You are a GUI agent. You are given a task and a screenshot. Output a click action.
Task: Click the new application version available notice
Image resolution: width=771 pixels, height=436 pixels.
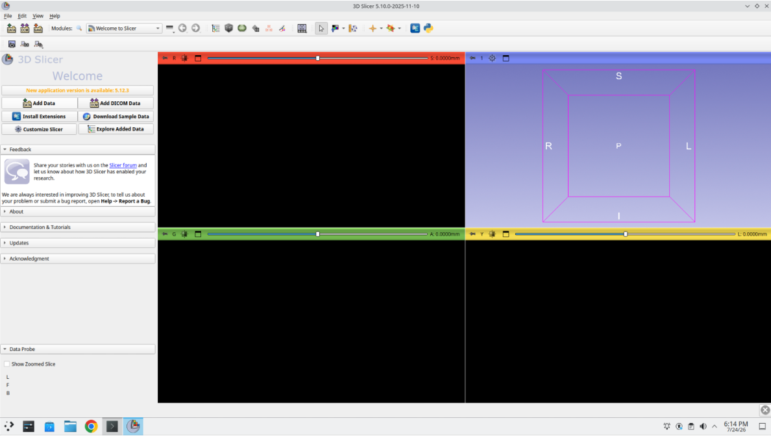click(x=78, y=90)
